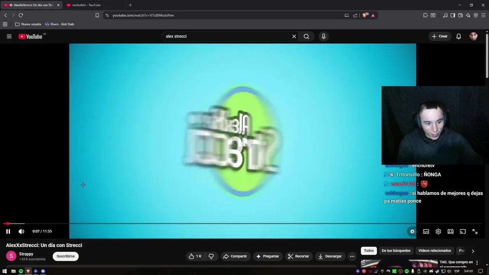Create content with the Crear button
489x275 pixels.
pyautogui.click(x=439, y=36)
